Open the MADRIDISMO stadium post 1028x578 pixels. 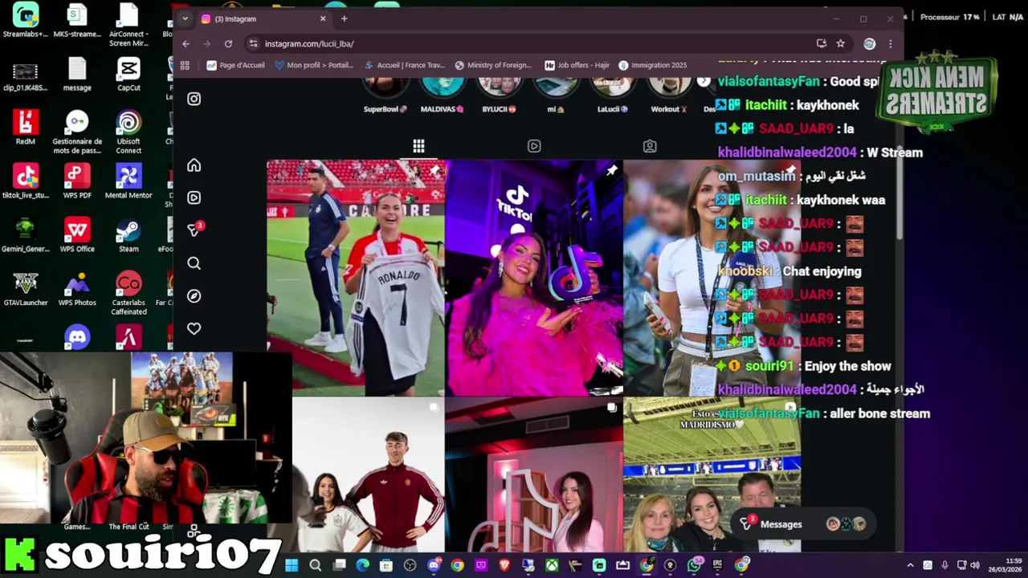tap(712, 475)
